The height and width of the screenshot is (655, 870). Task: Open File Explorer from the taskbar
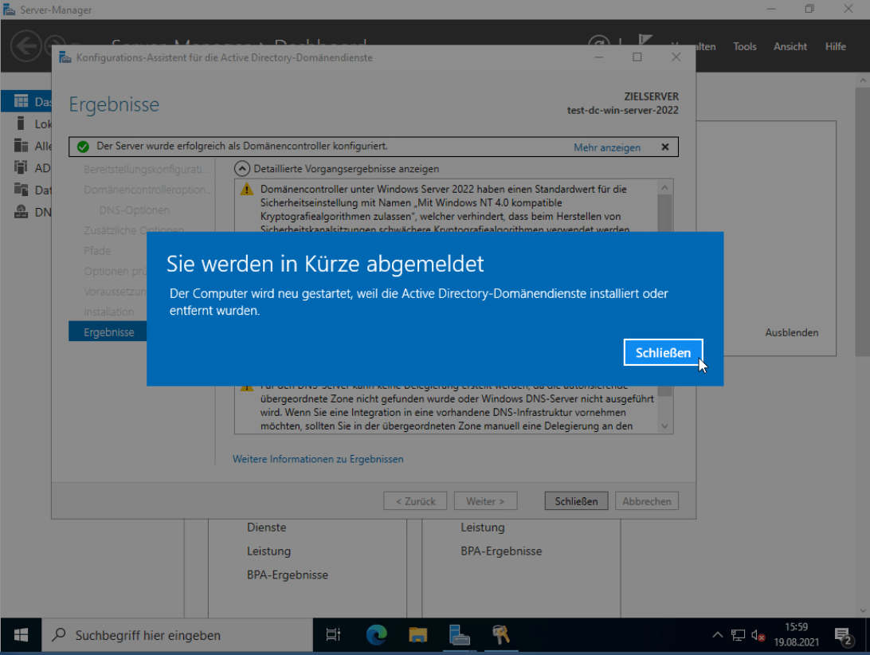click(x=417, y=635)
